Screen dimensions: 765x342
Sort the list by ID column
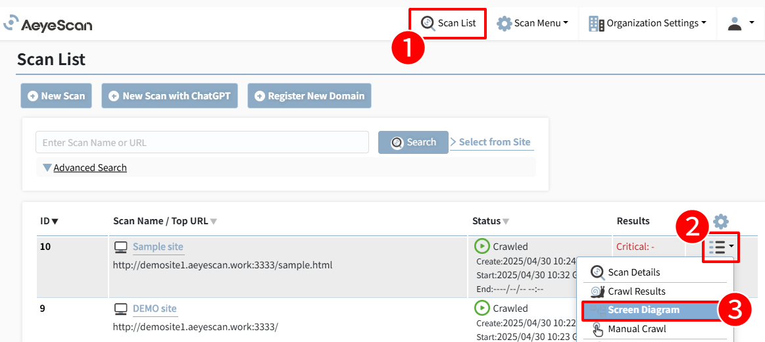click(x=49, y=221)
